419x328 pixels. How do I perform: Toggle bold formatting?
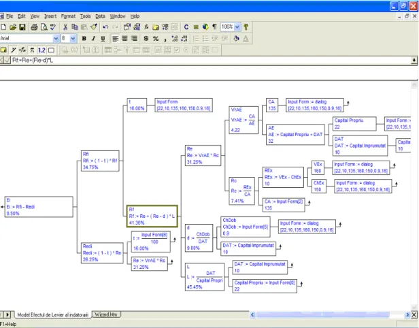pos(84,39)
